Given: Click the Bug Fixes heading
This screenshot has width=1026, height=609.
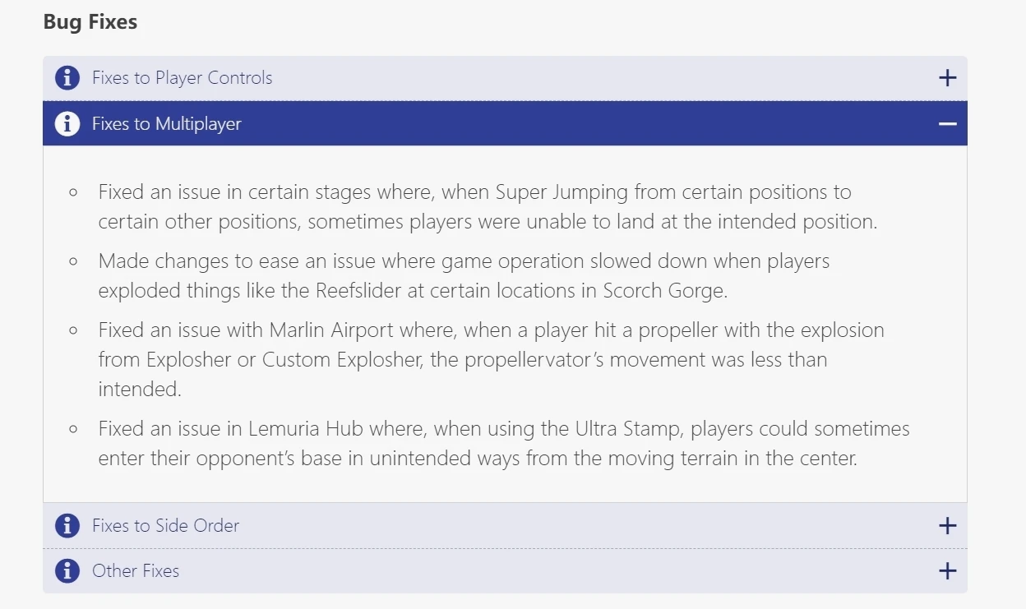Looking at the screenshot, I should coord(90,22).
